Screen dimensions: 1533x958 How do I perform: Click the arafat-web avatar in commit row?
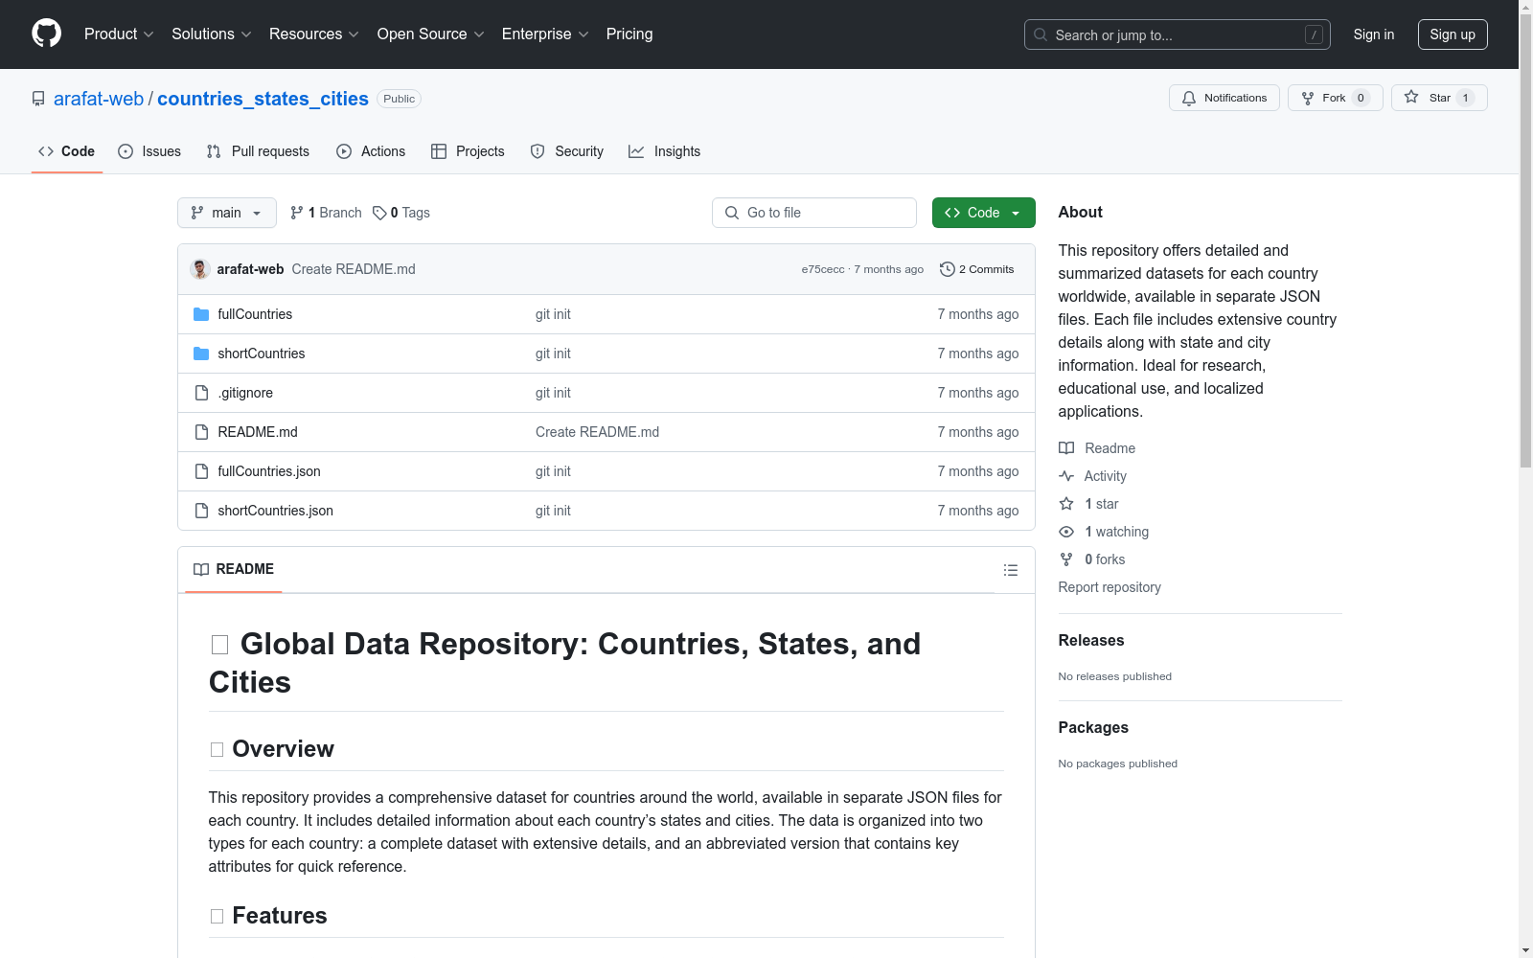200,269
